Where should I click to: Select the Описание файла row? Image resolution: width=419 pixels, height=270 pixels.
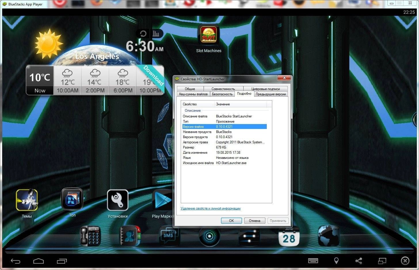coord(224,116)
